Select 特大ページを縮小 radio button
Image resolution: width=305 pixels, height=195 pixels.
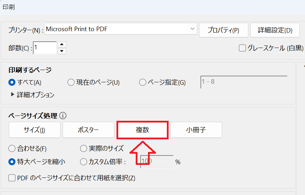(12, 162)
